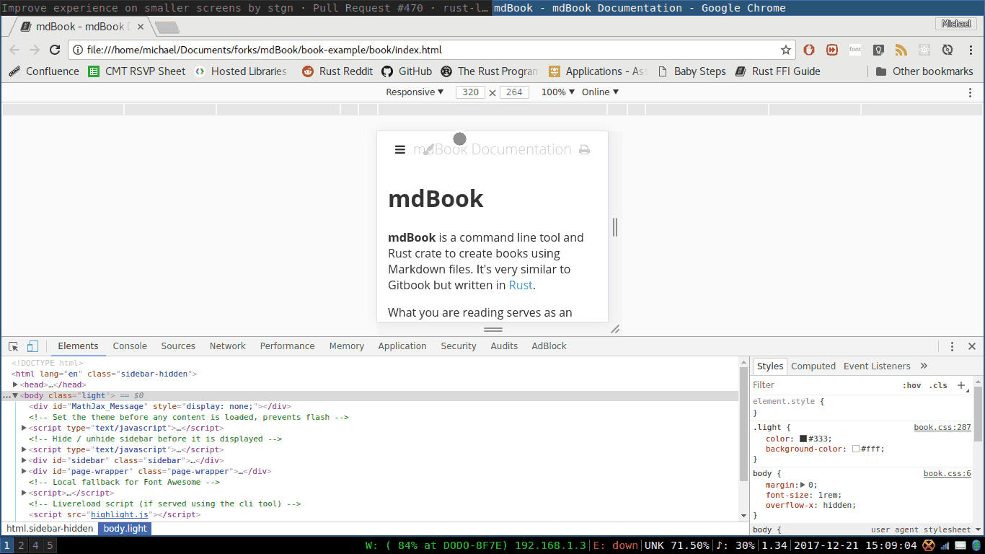
Task: Toggle the mdBook sidebar hamburger icon
Action: pos(400,149)
